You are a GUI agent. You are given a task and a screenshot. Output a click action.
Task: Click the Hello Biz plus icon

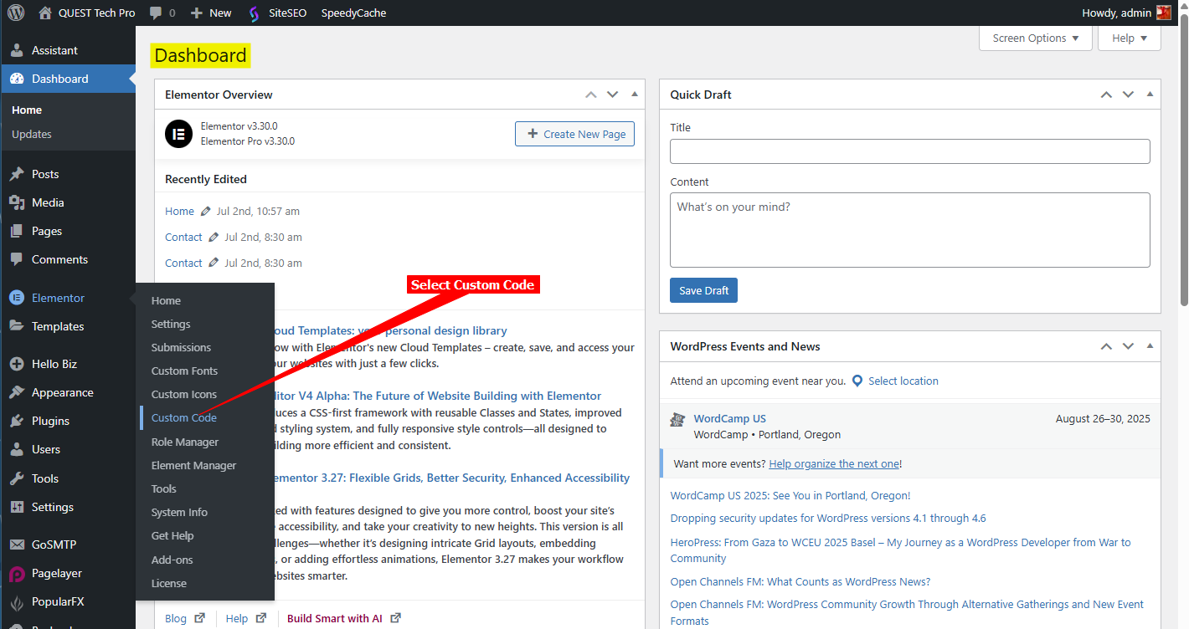(17, 364)
